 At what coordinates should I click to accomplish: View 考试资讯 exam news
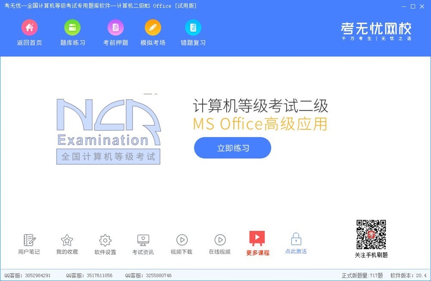[143, 244]
